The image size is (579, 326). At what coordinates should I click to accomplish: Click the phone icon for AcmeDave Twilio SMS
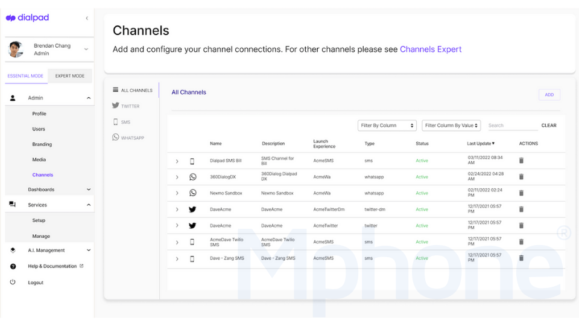[x=192, y=242]
